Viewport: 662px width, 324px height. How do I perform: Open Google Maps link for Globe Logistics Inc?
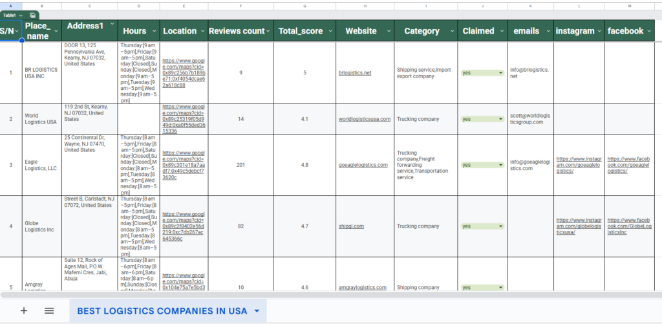184,226
